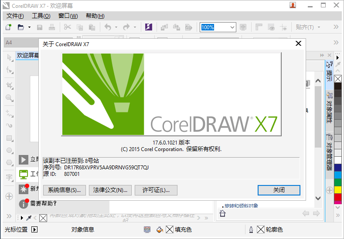Click the Import icon in toolbar

click(164, 27)
